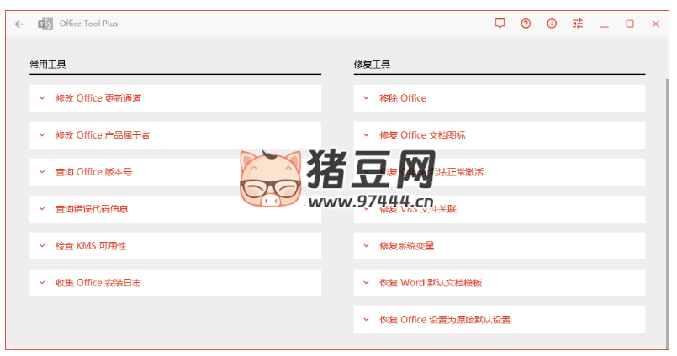Screen dimensions: 677x356
Task: Expand 修改 Office 产品属于者
Action: [175, 135]
